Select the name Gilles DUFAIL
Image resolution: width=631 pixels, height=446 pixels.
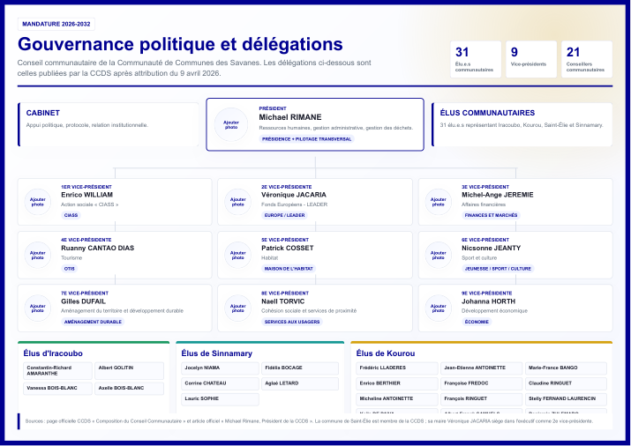tap(83, 301)
